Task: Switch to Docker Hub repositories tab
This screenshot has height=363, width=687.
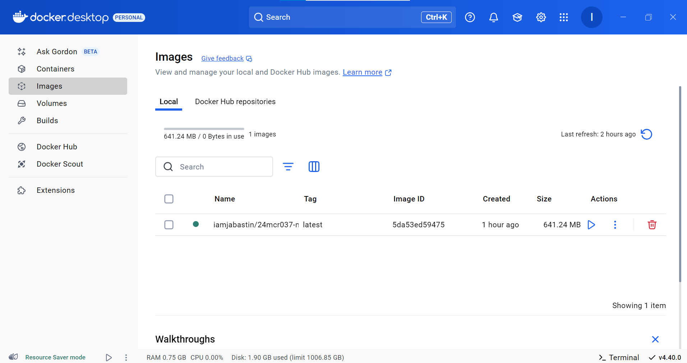Action: click(x=235, y=102)
